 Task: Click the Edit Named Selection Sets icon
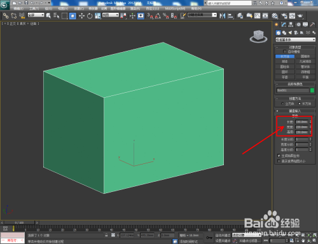tap(183, 16)
